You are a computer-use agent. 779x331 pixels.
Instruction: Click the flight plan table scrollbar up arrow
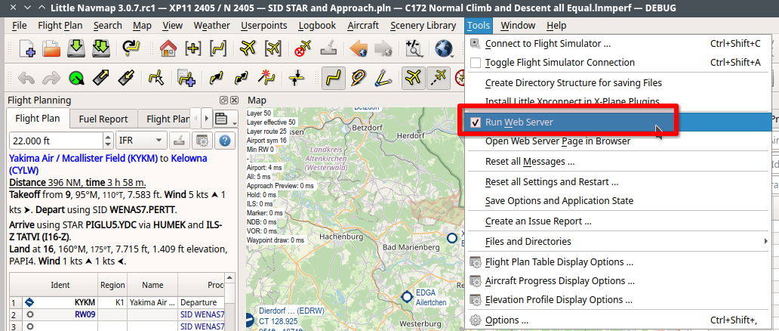point(230,278)
